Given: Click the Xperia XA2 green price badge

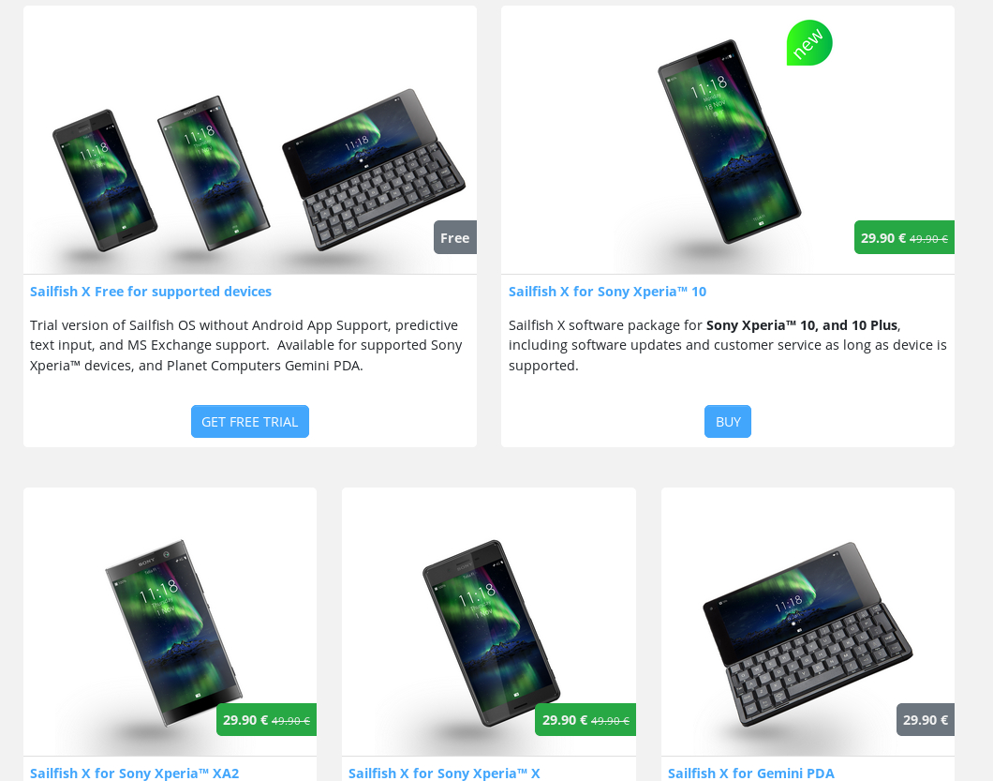Looking at the screenshot, I should (x=267, y=719).
